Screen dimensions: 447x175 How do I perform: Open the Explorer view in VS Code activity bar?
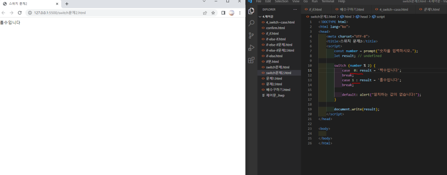pos(251,11)
